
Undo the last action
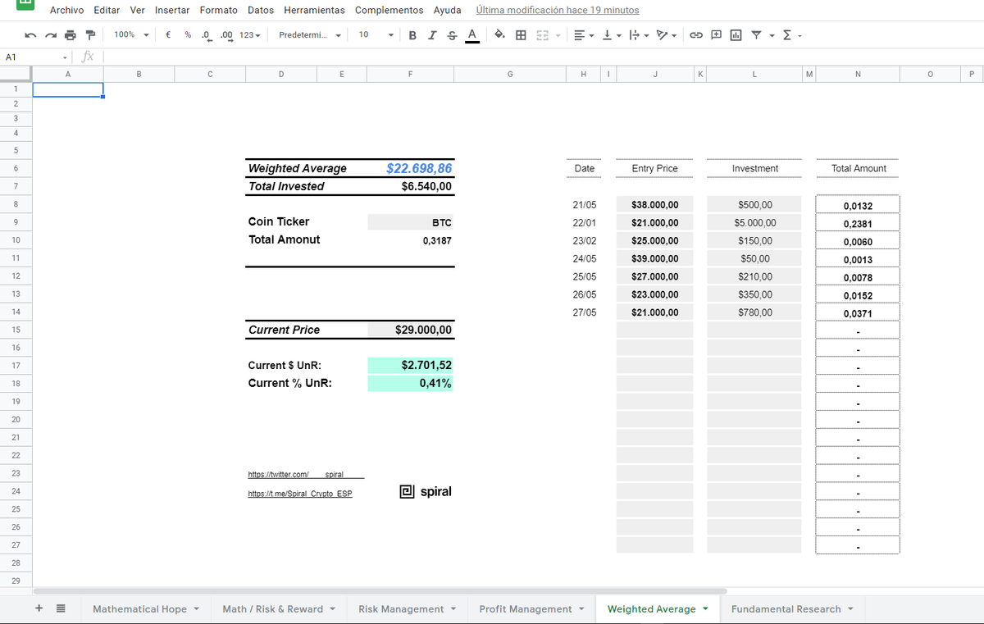pos(30,35)
